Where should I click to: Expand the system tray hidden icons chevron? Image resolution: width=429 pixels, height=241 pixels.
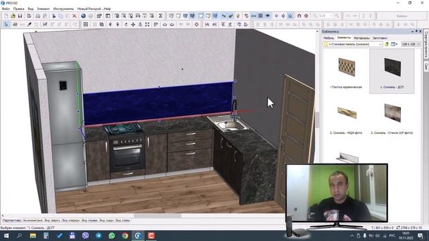(x=352, y=236)
